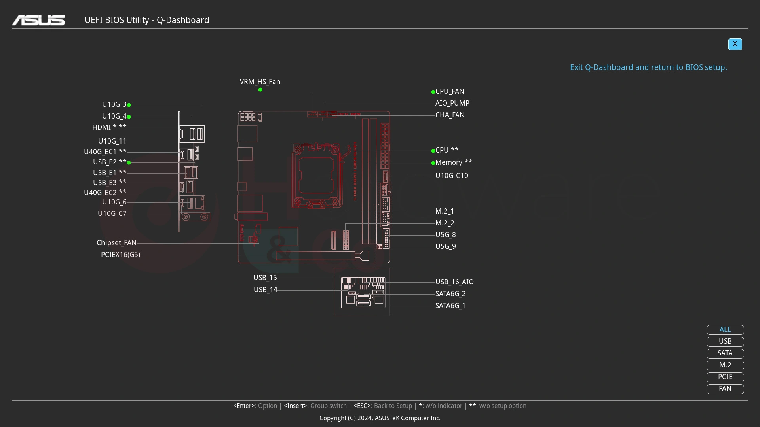Click the ASUS logo
The image size is (760, 427).
tap(38, 20)
